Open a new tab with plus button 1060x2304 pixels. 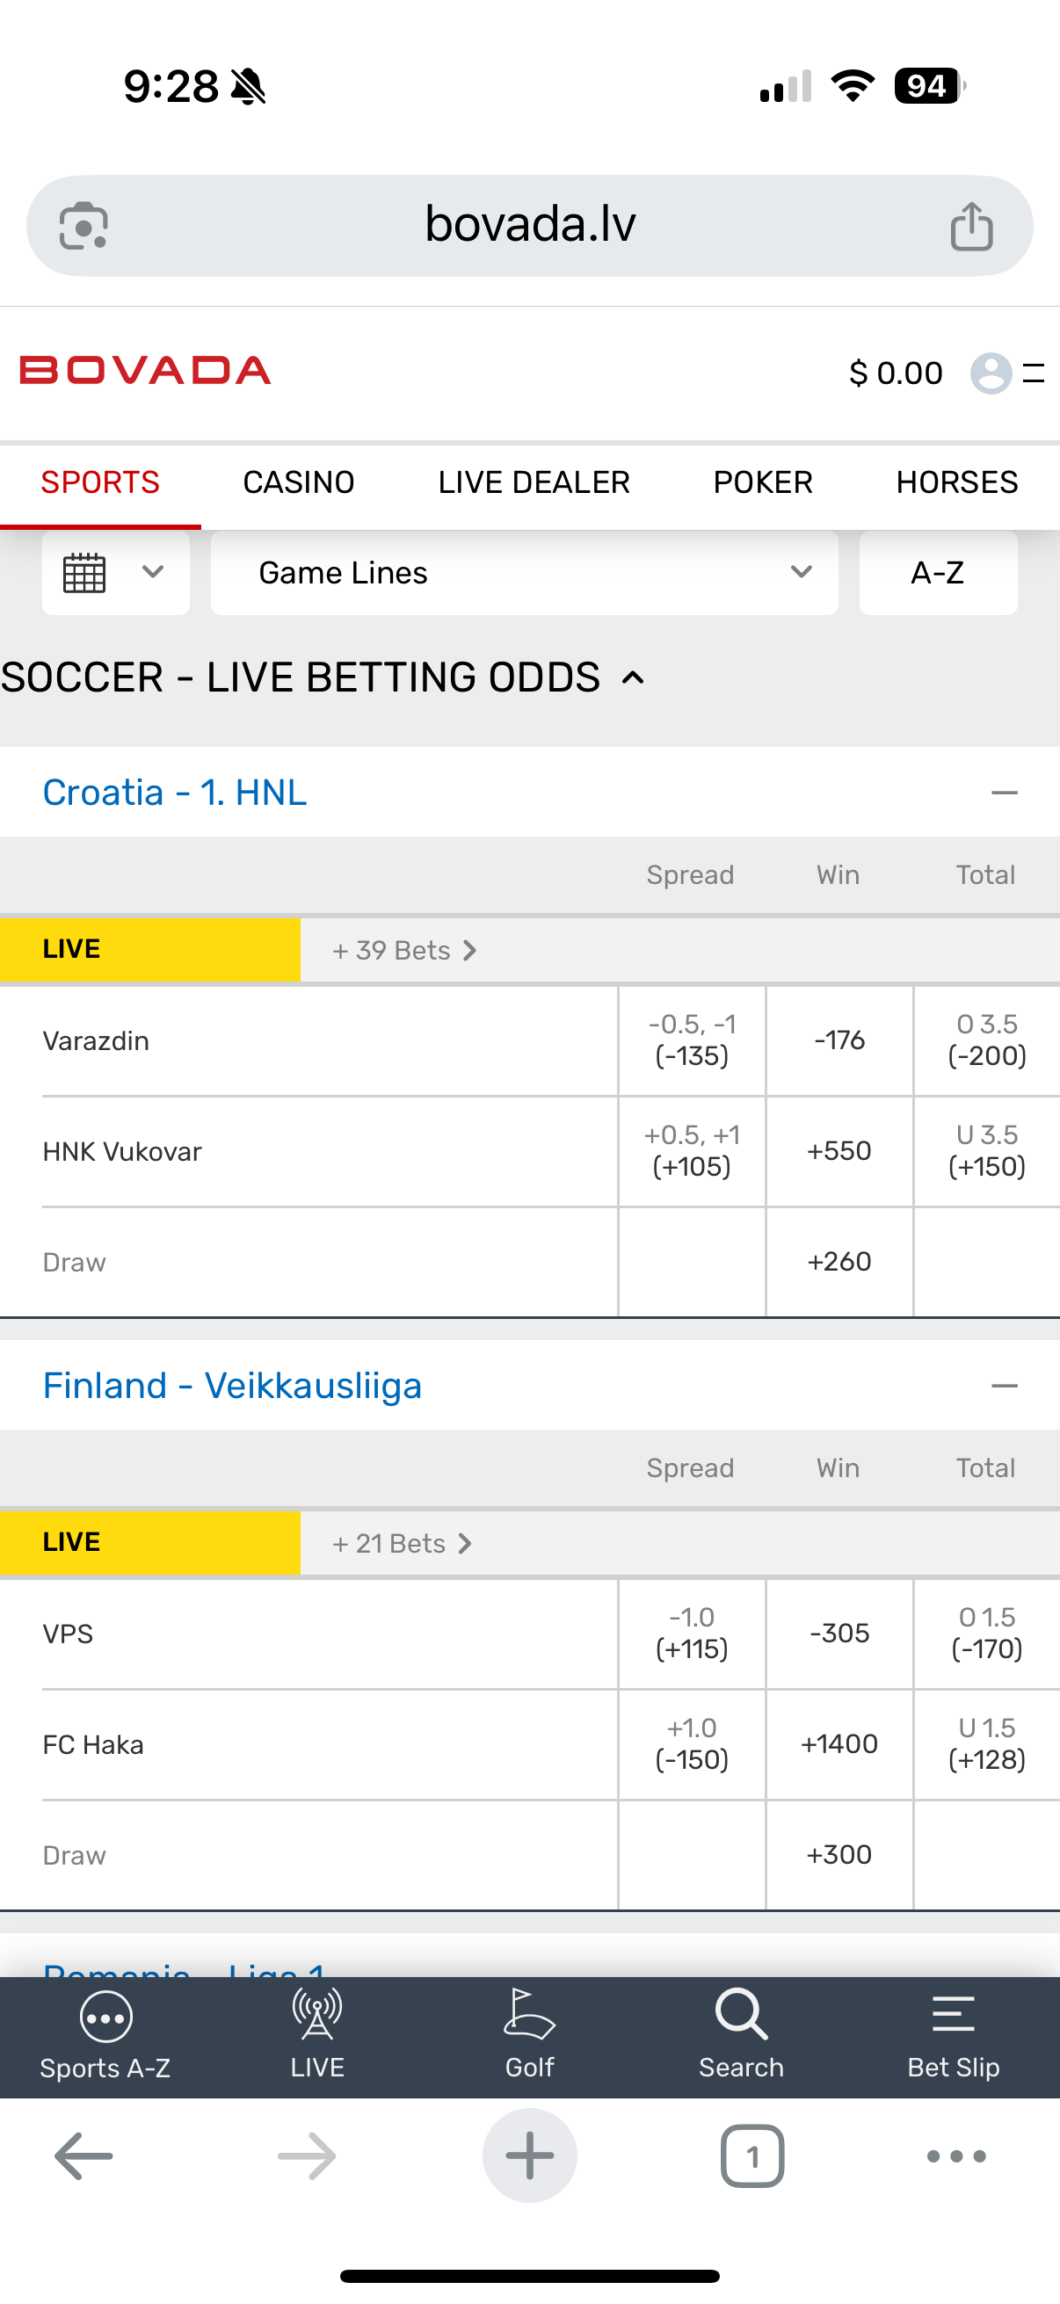tap(529, 2156)
